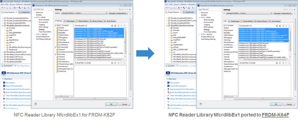Click New icon in left IDE toolbar
Viewport: 298px width, 121px height.
[x=2, y=8]
